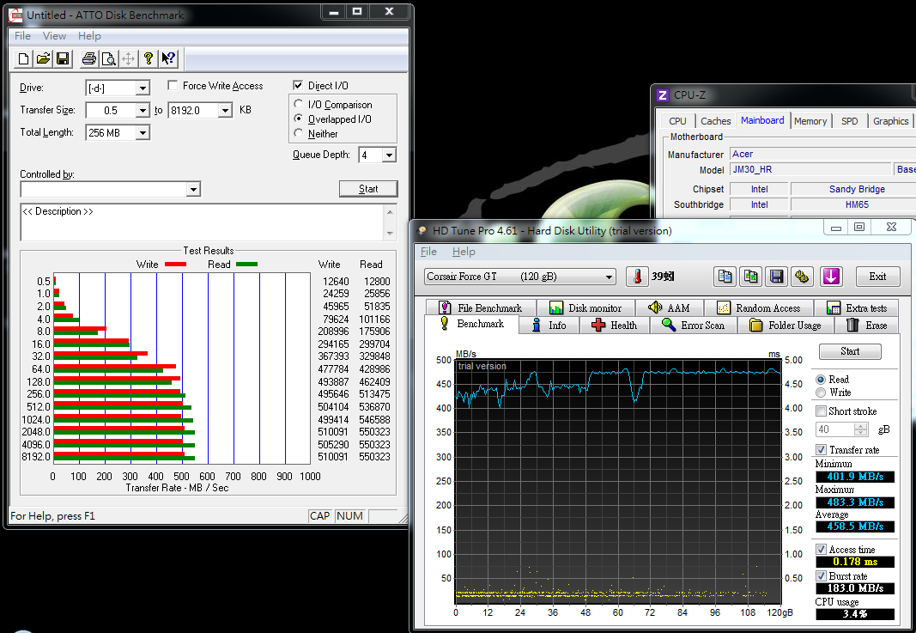916x633 pixels.
Task: Switch to the CPU tab in CPU-Z
Action: coord(677,121)
